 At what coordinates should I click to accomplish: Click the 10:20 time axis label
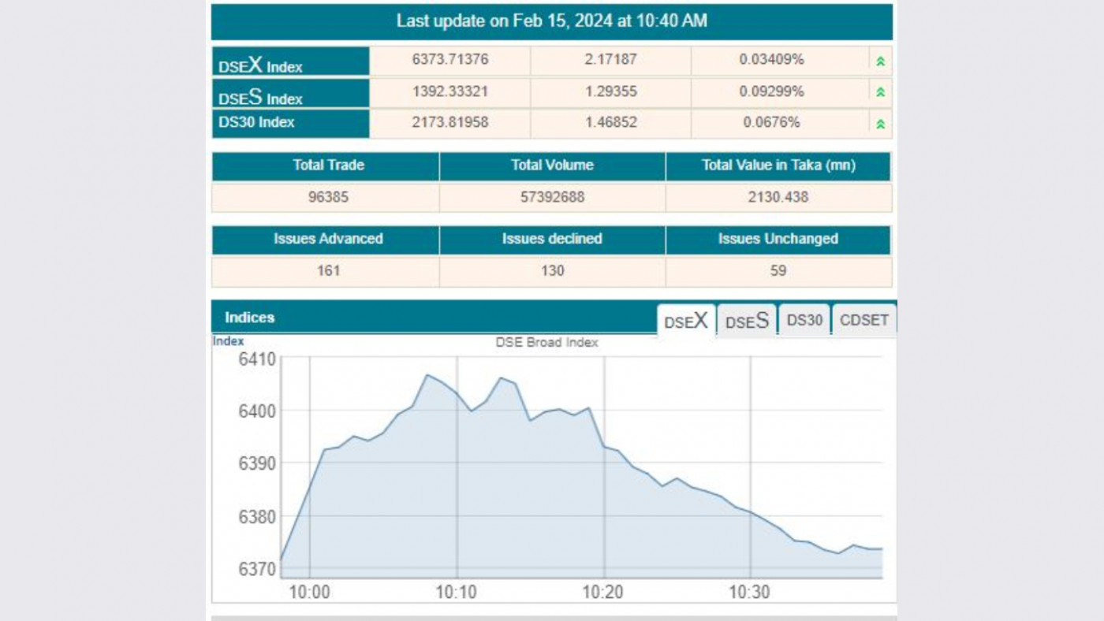(603, 593)
